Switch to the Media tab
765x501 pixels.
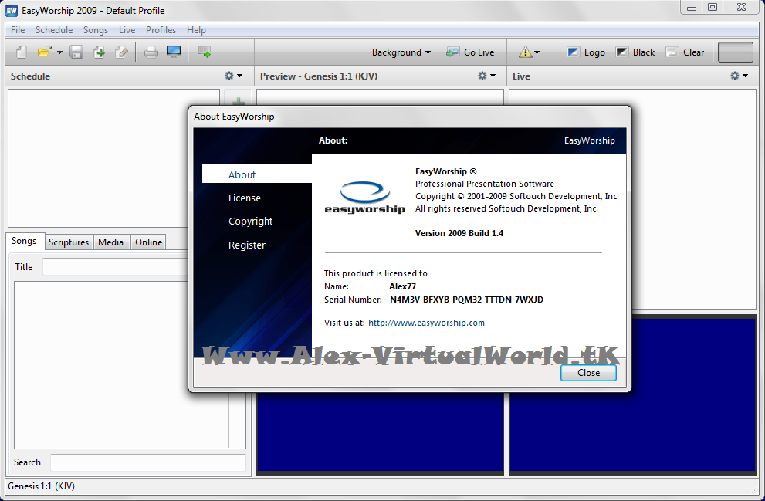coord(110,242)
